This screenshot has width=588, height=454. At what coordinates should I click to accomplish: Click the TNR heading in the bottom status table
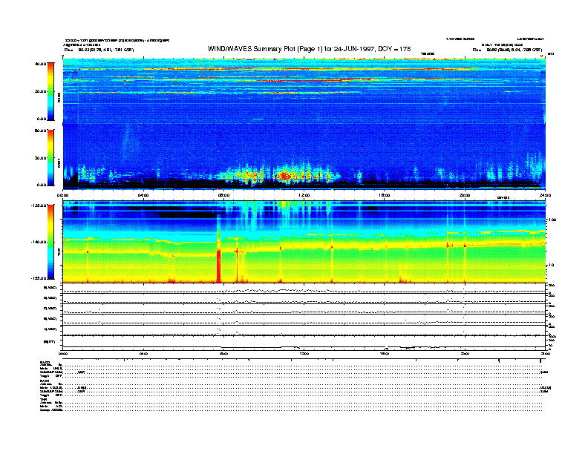coord(43,400)
